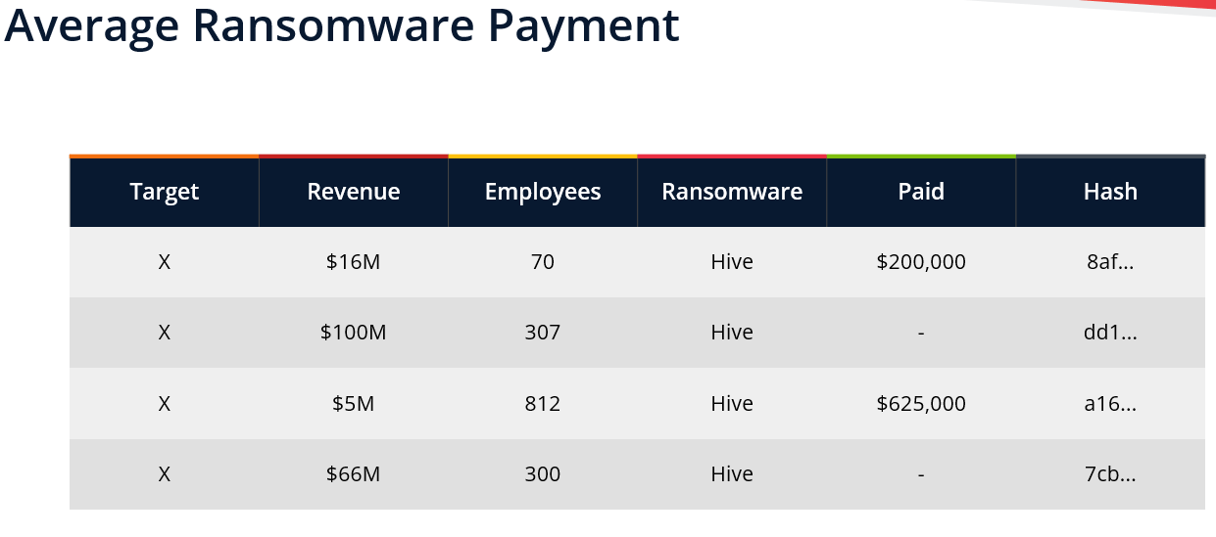Select the $5M revenue cell
This screenshot has width=1216, height=537.
tap(354, 404)
